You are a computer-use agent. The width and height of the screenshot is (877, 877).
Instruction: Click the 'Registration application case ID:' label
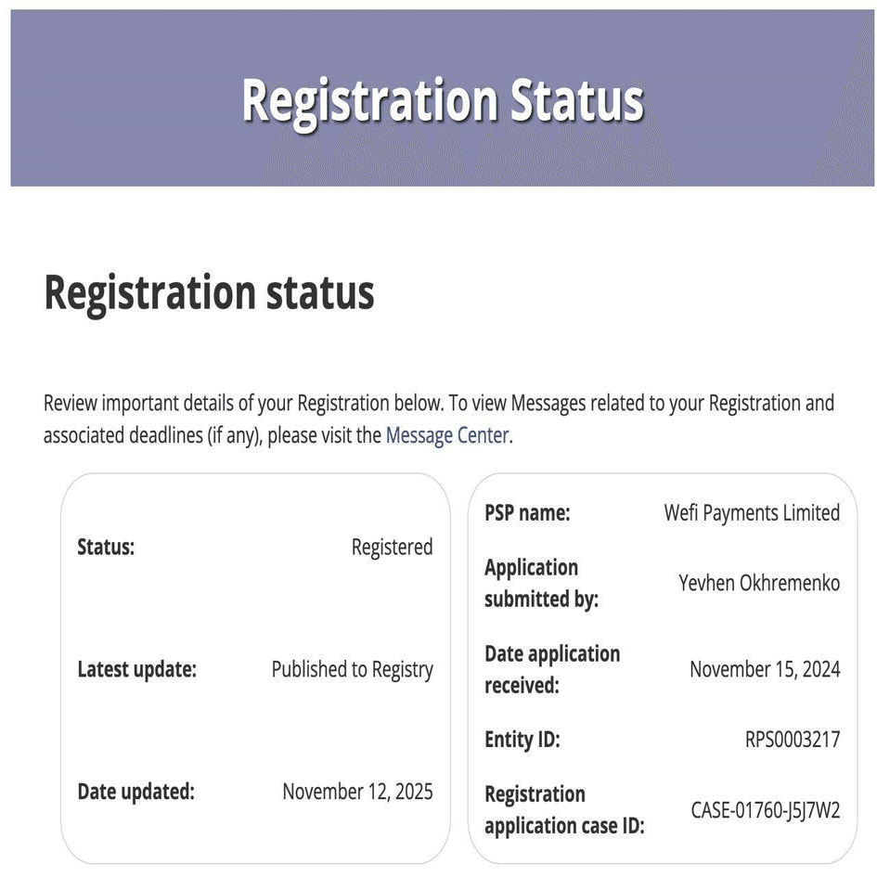pos(564,809)
